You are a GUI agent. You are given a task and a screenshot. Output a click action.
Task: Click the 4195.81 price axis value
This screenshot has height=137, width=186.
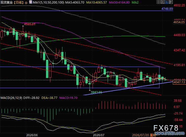179,65
